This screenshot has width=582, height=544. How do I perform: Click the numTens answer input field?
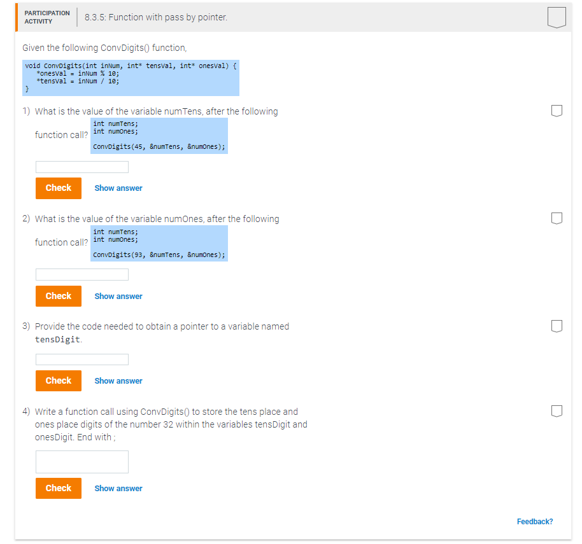[82, 167]
